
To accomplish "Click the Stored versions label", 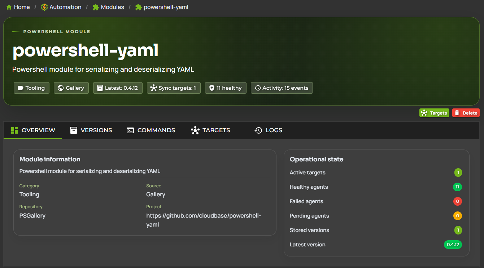I will [x=309, y=230].
